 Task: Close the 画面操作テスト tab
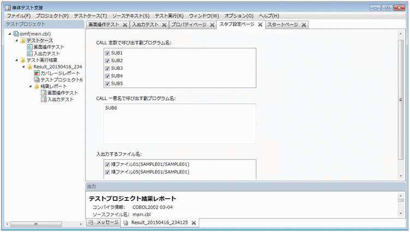coord(125,25)
